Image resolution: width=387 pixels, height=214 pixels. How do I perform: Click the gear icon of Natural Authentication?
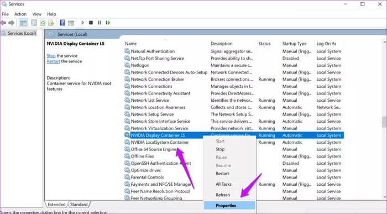[127, 51]
